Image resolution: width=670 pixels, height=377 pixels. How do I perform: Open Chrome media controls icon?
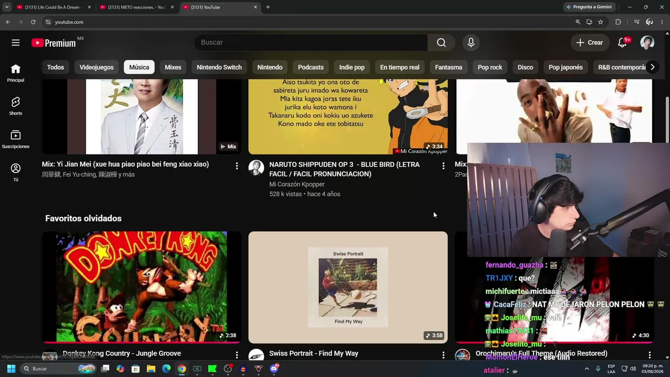click(x=636, y=22)
